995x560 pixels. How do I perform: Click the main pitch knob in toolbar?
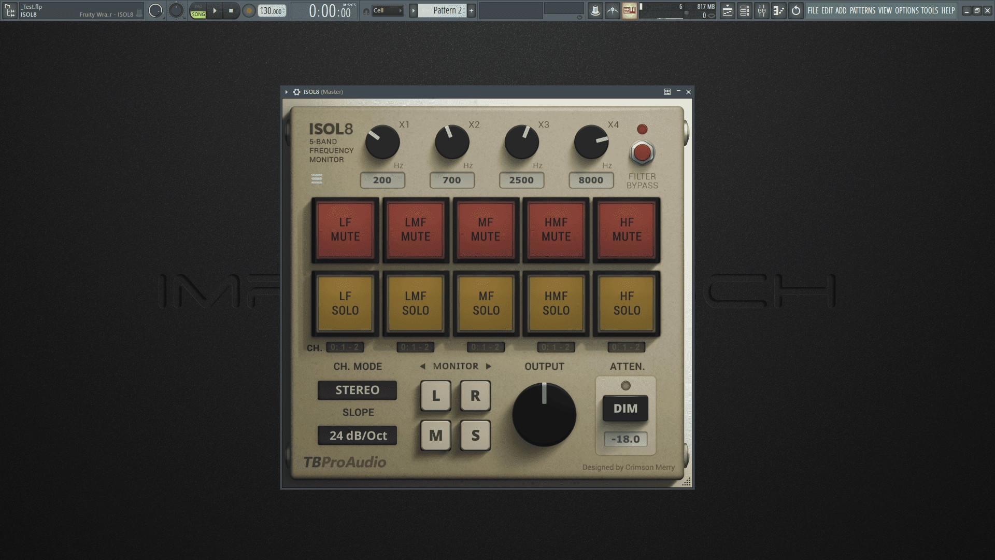click(x=176, y=10)
